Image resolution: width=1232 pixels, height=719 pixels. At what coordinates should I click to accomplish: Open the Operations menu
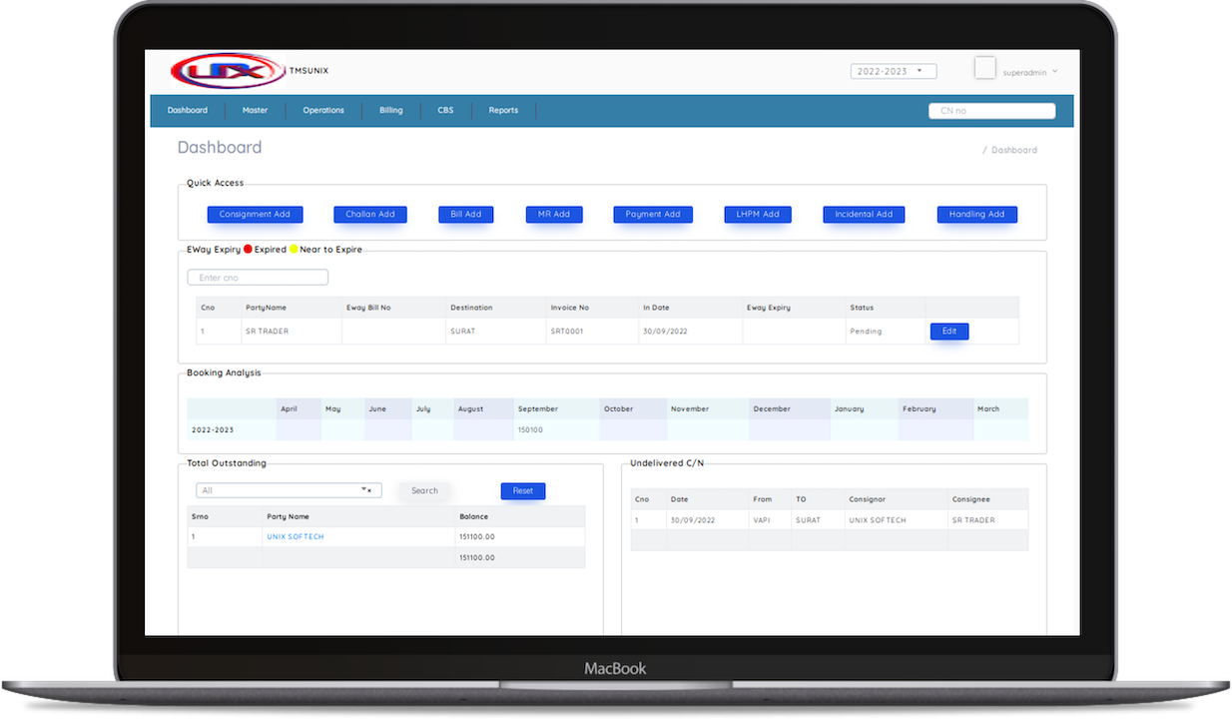click(323, 110)
